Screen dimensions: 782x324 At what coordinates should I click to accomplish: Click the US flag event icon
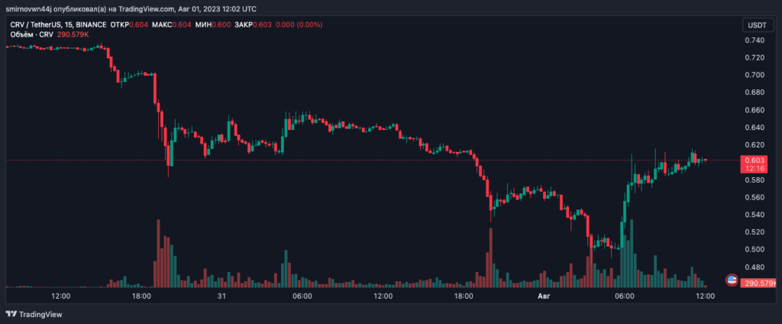[x=731, y=280]
